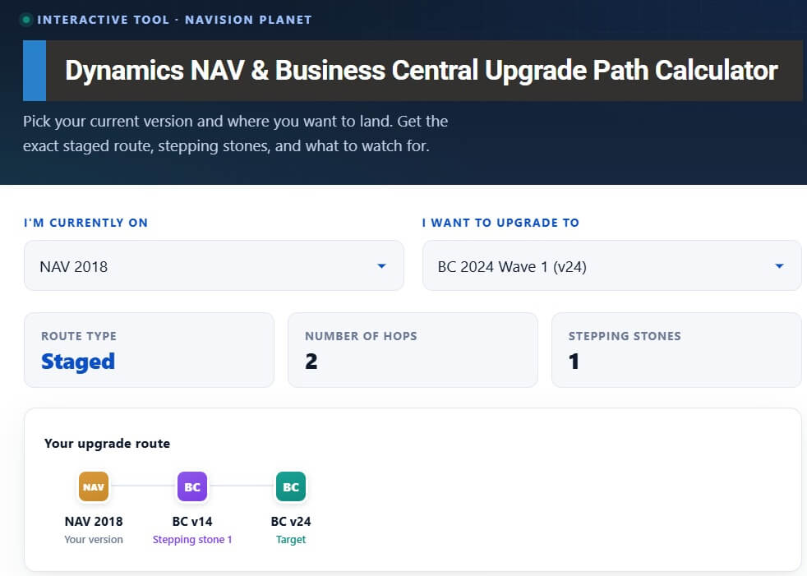Screen dimensions: 807x576
Task: Click the "I'M CURRENTLY ON" field label
Action: coord(86,223)
